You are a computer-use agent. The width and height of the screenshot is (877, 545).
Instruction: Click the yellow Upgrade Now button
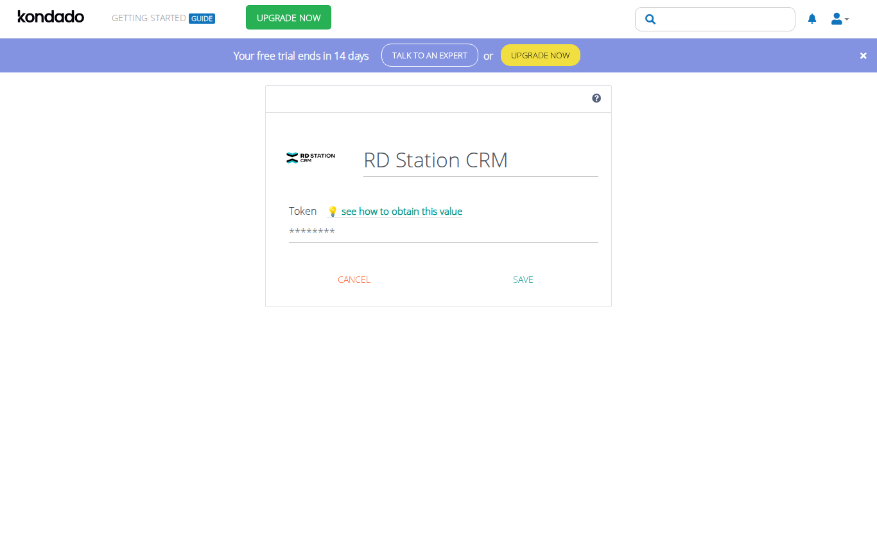(x=540, y=55)
